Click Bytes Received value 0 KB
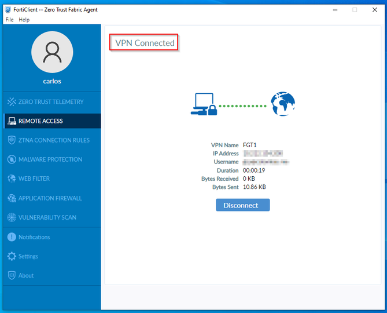Viewport: 387px width, 313px height. click(x=249, y=179)
